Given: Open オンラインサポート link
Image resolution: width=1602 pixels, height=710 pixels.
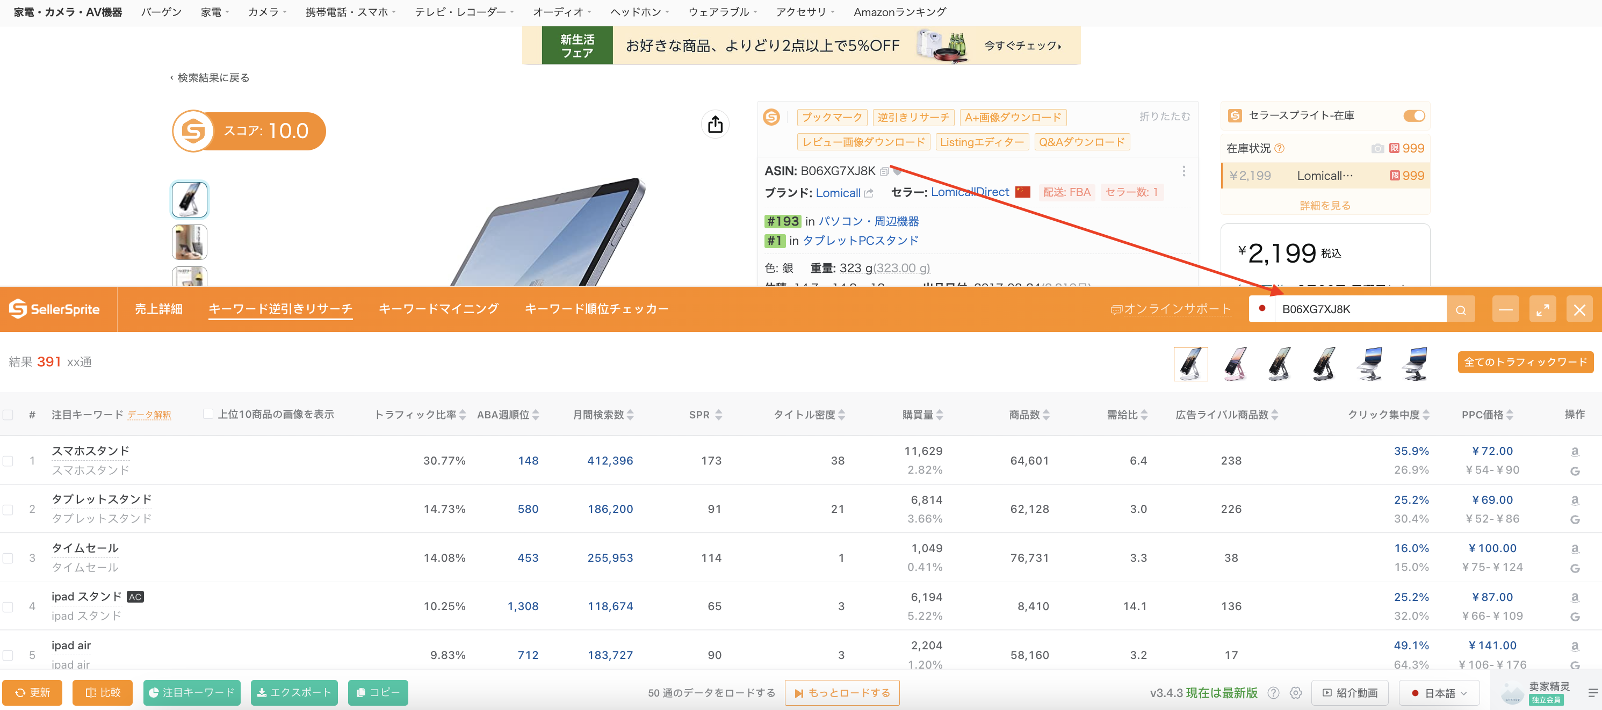Looking at the screenshot, I should [x=1171, y=309].
